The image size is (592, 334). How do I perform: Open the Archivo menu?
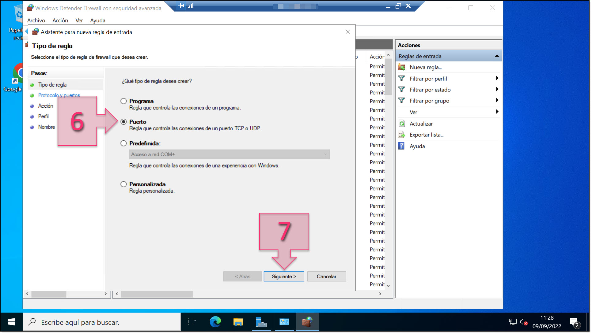[x=36, y=20]
